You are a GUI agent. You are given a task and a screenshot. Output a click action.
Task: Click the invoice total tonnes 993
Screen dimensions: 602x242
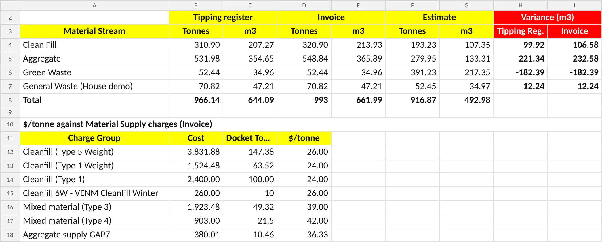304,100
